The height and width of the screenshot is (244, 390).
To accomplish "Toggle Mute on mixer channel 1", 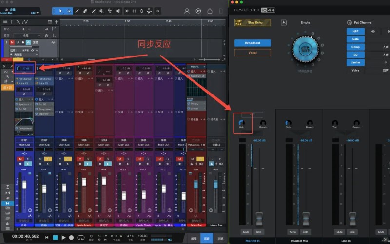I will click(x=20, y=159).
